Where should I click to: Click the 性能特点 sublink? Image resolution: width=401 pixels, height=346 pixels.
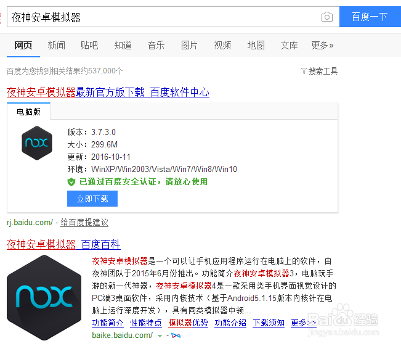146,323
